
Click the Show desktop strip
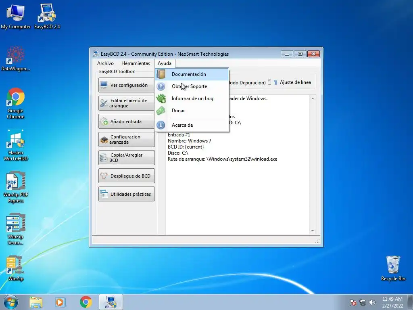pos(410,302)
